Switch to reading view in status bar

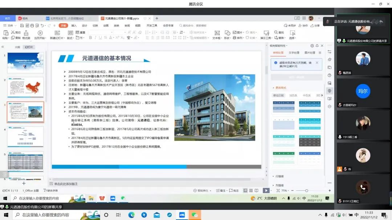coord(257,190)
